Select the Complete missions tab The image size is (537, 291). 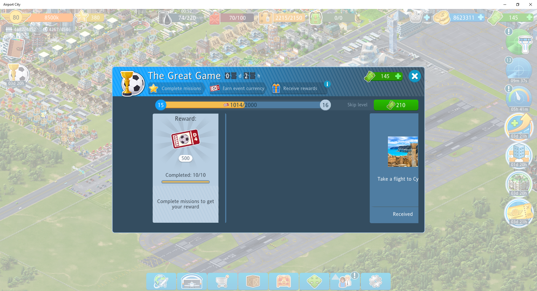click(x=176, y=88)
